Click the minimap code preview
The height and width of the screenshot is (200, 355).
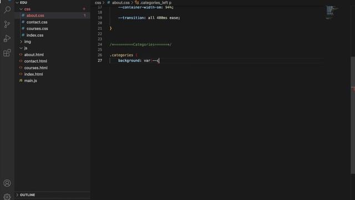tap(332, 12)
